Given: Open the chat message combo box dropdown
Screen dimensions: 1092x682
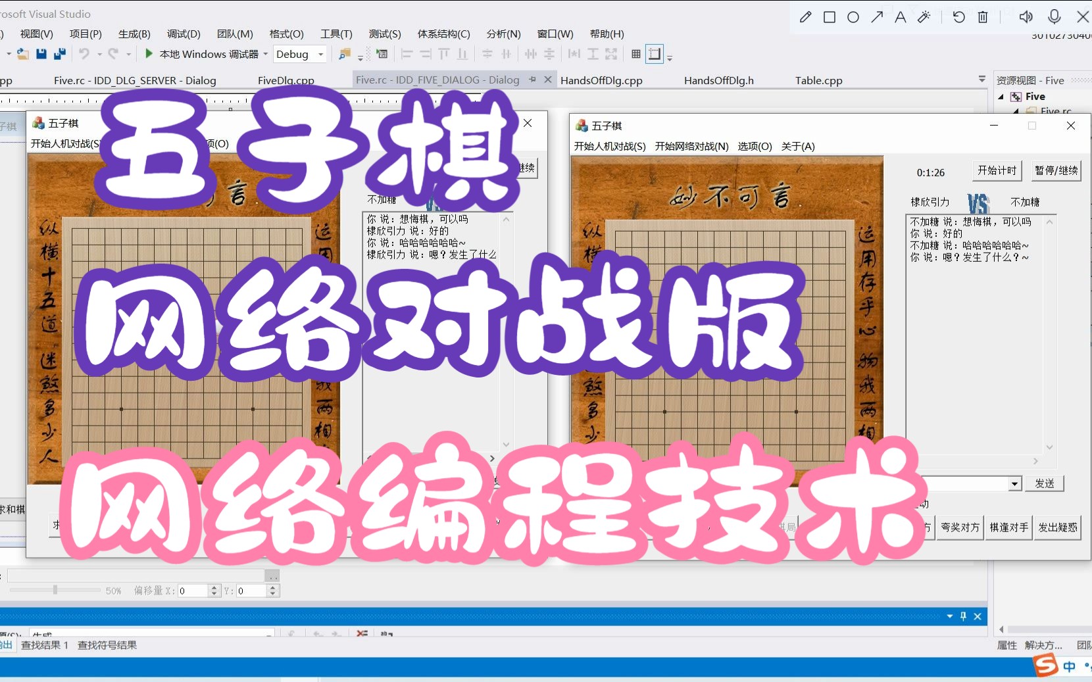Looking at the screenshot, I should [1013, 483].
